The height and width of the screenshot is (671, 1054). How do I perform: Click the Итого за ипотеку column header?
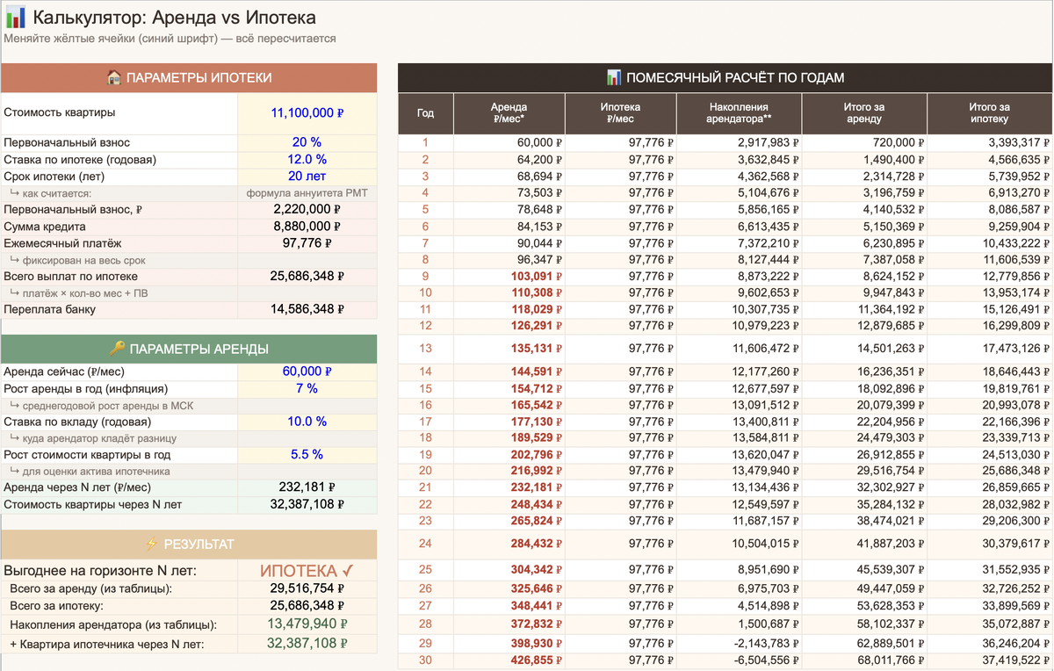990,113
